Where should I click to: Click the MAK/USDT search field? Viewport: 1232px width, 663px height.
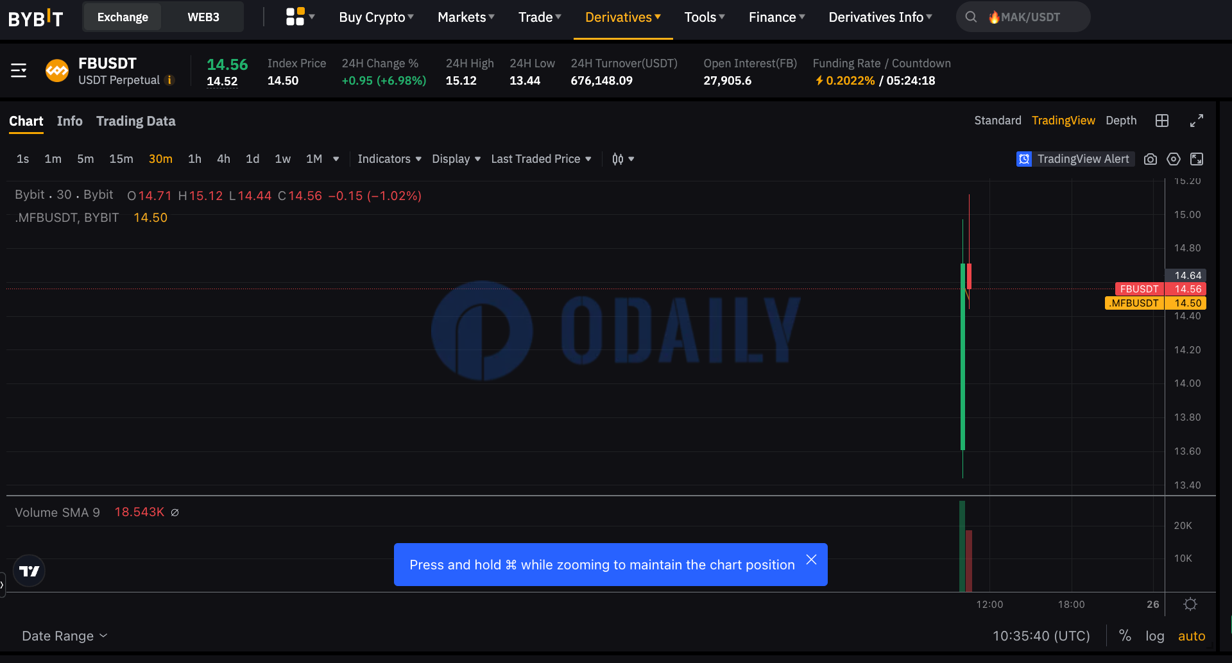pos(1023,17)
